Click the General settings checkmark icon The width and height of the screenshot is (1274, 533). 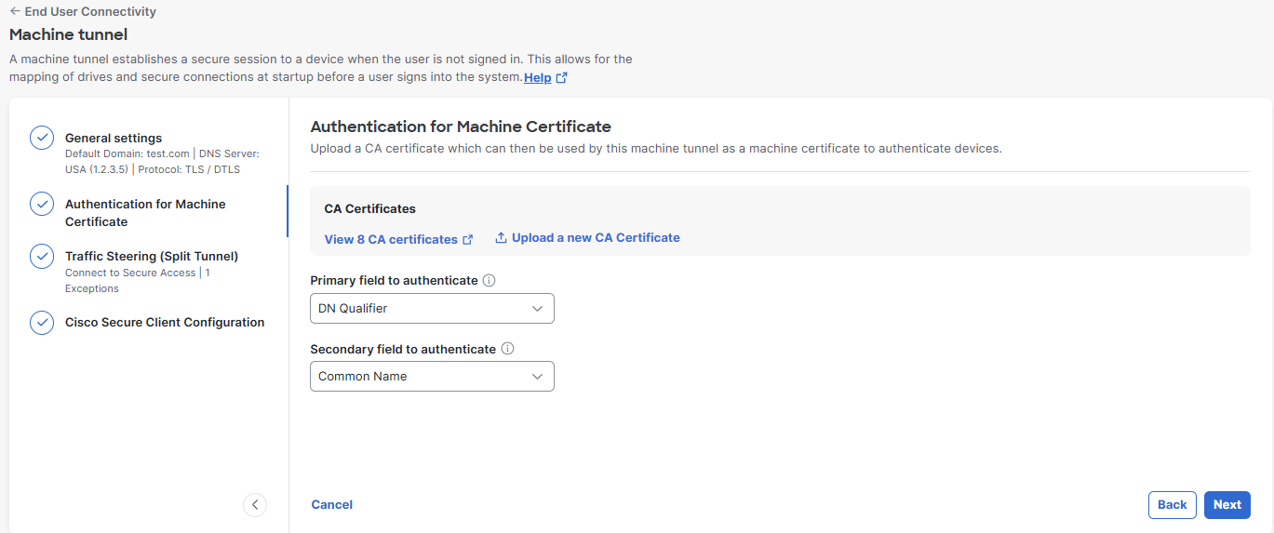[x=42, y=138]
